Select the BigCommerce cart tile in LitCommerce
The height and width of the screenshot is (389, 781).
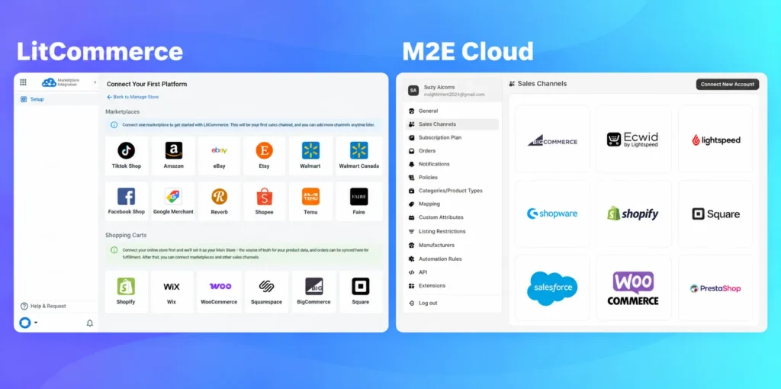pyautogui.click(x=313, y=291)
